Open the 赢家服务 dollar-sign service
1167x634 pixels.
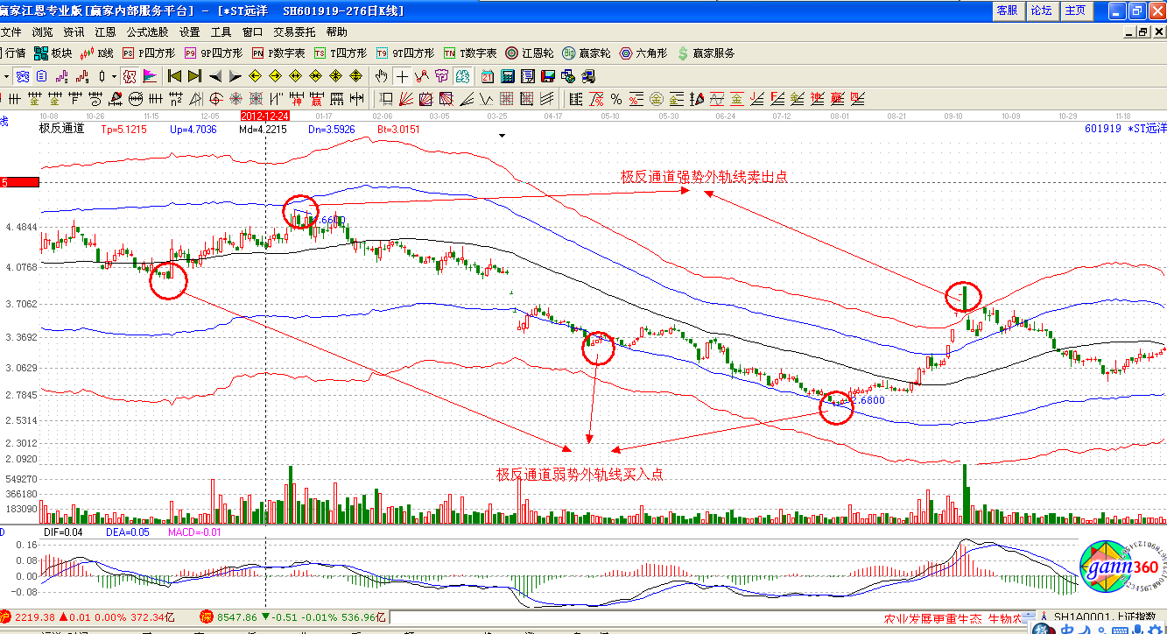[x=706, y=53]
